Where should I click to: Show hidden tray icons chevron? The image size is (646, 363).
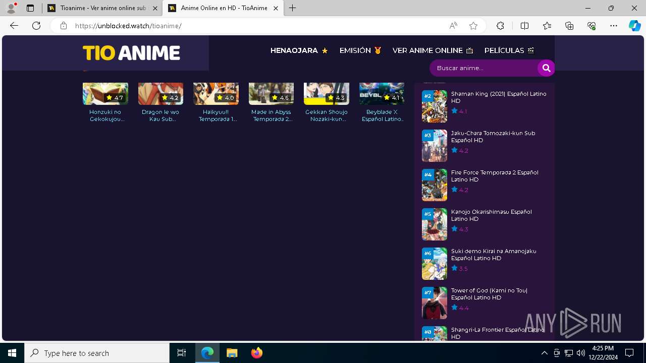coord(544,353)
